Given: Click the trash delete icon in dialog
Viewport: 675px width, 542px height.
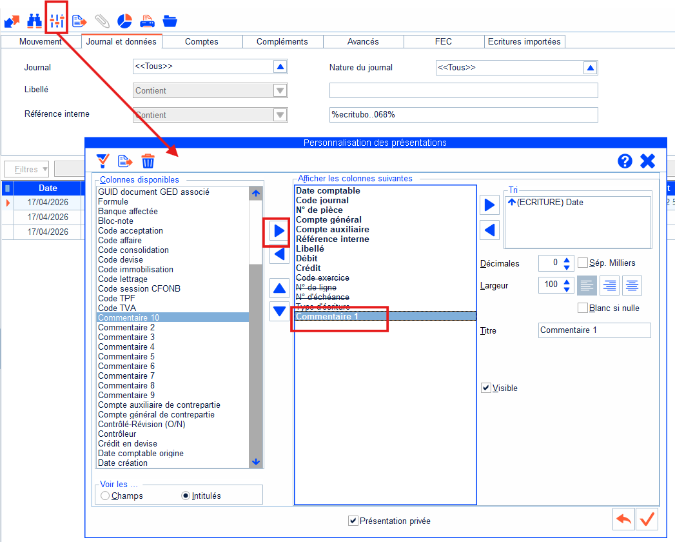Looking at the screenshot, I should tap(148, 161).
